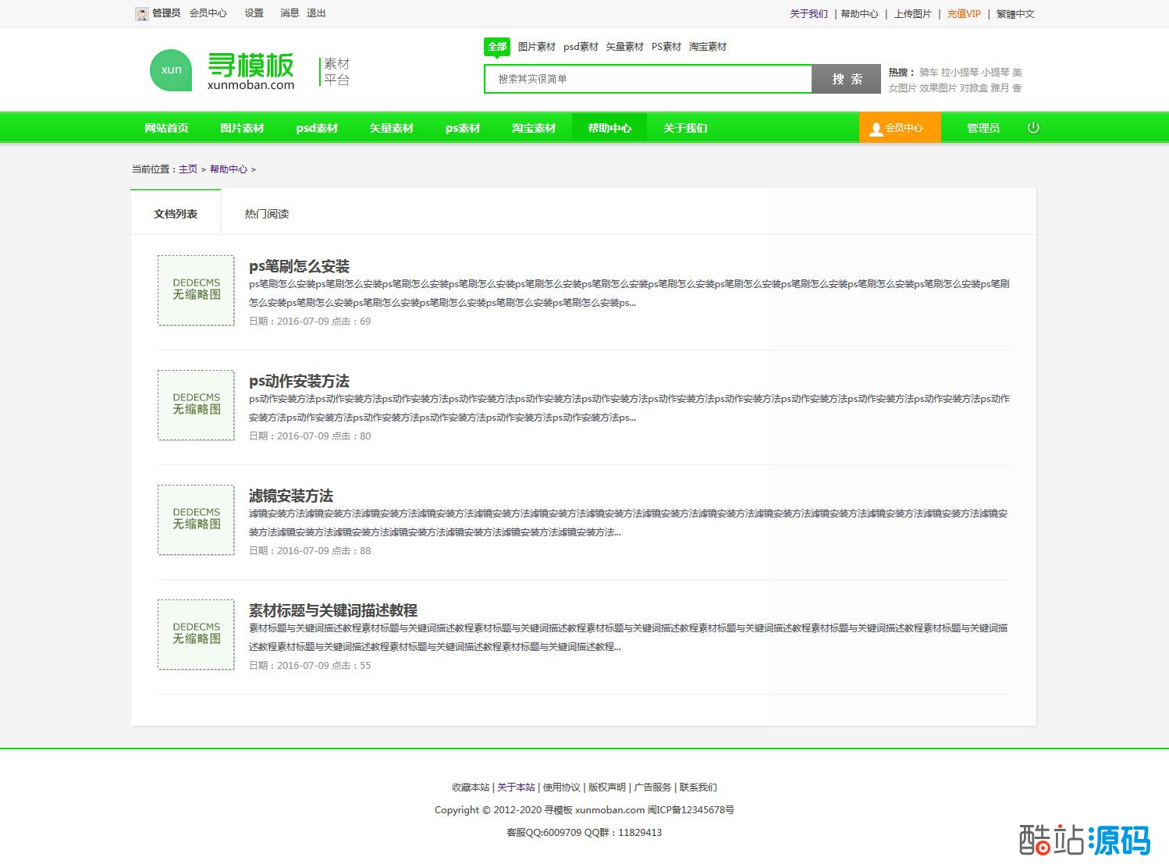Click the 充值VIP link at top
This screenshot has width=1169, height=864.
click(964, 14)
